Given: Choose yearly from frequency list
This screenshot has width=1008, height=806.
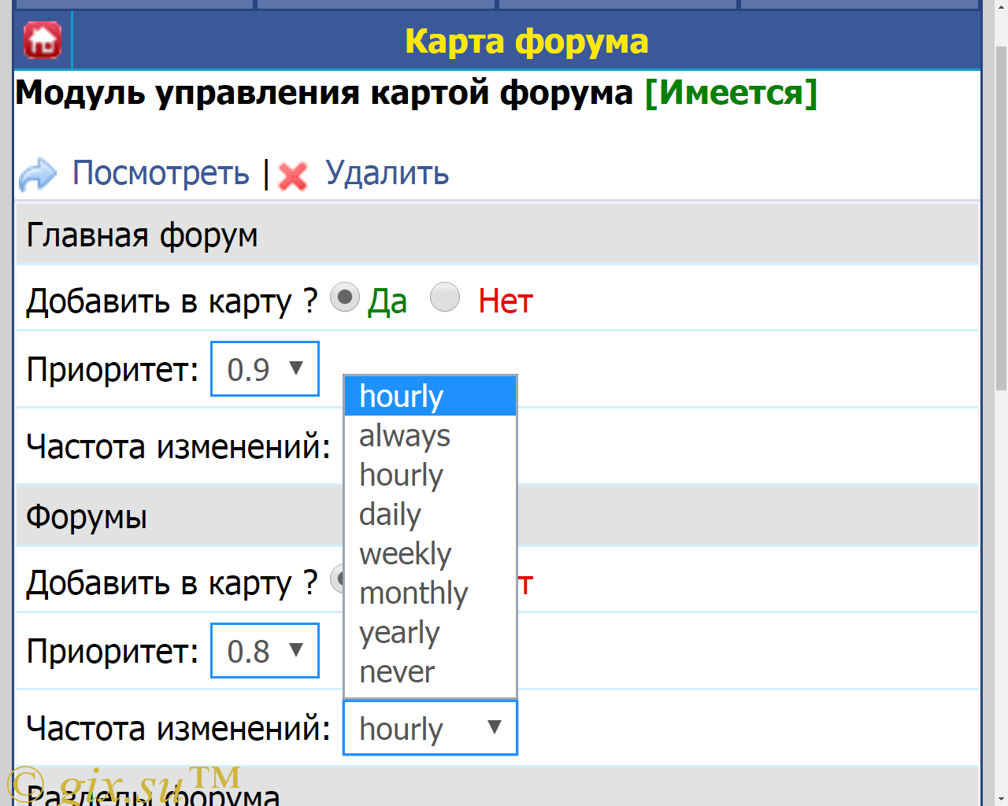Looking at the screenshot, I should tap(430, 632).
